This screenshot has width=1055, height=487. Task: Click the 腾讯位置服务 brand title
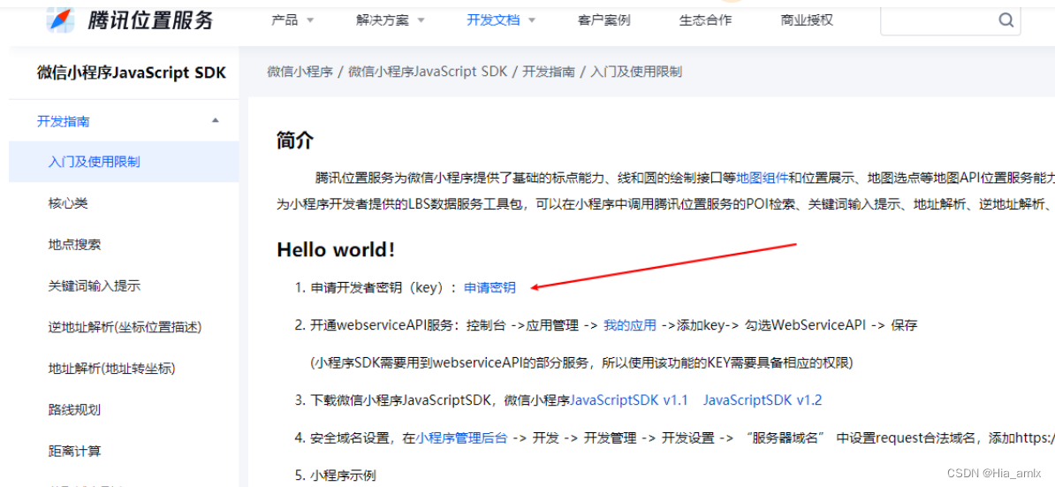point(150,20)
